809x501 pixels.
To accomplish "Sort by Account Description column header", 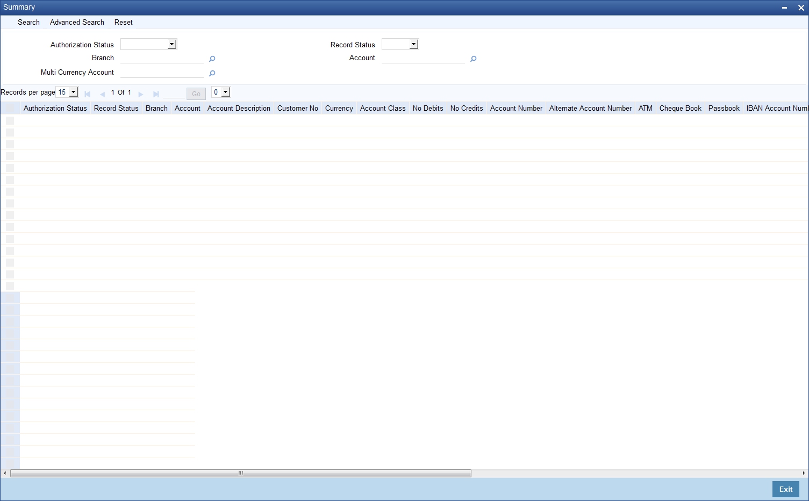I will pos(239,108).
